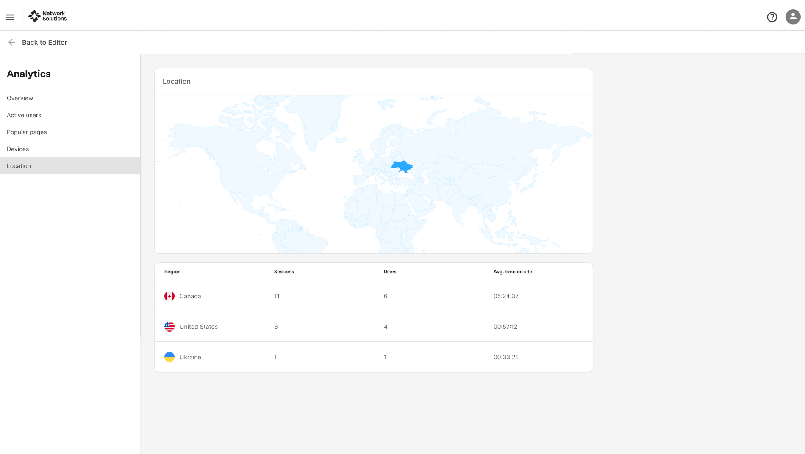
Task: Click the Network Solutions logo
Action: [x=47, y=16]
